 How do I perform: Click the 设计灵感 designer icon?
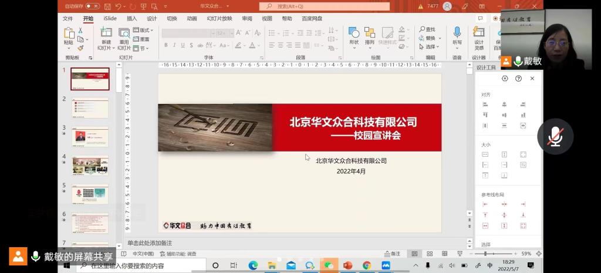point(479,32)
